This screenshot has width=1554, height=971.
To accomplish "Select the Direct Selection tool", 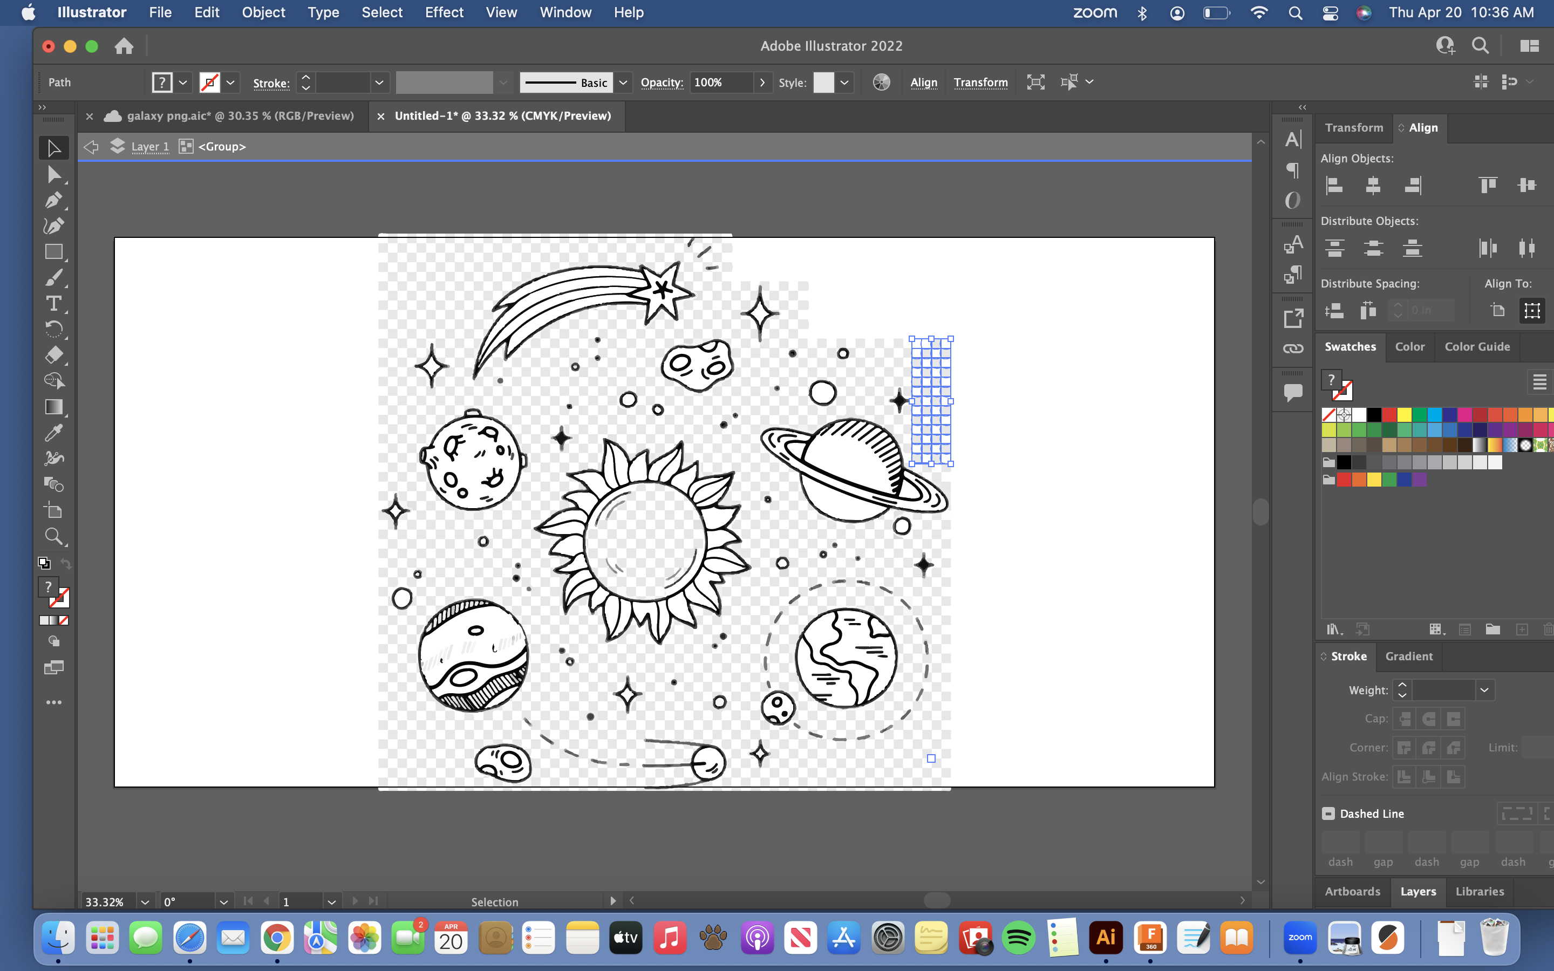I will [x=52, y=173].
